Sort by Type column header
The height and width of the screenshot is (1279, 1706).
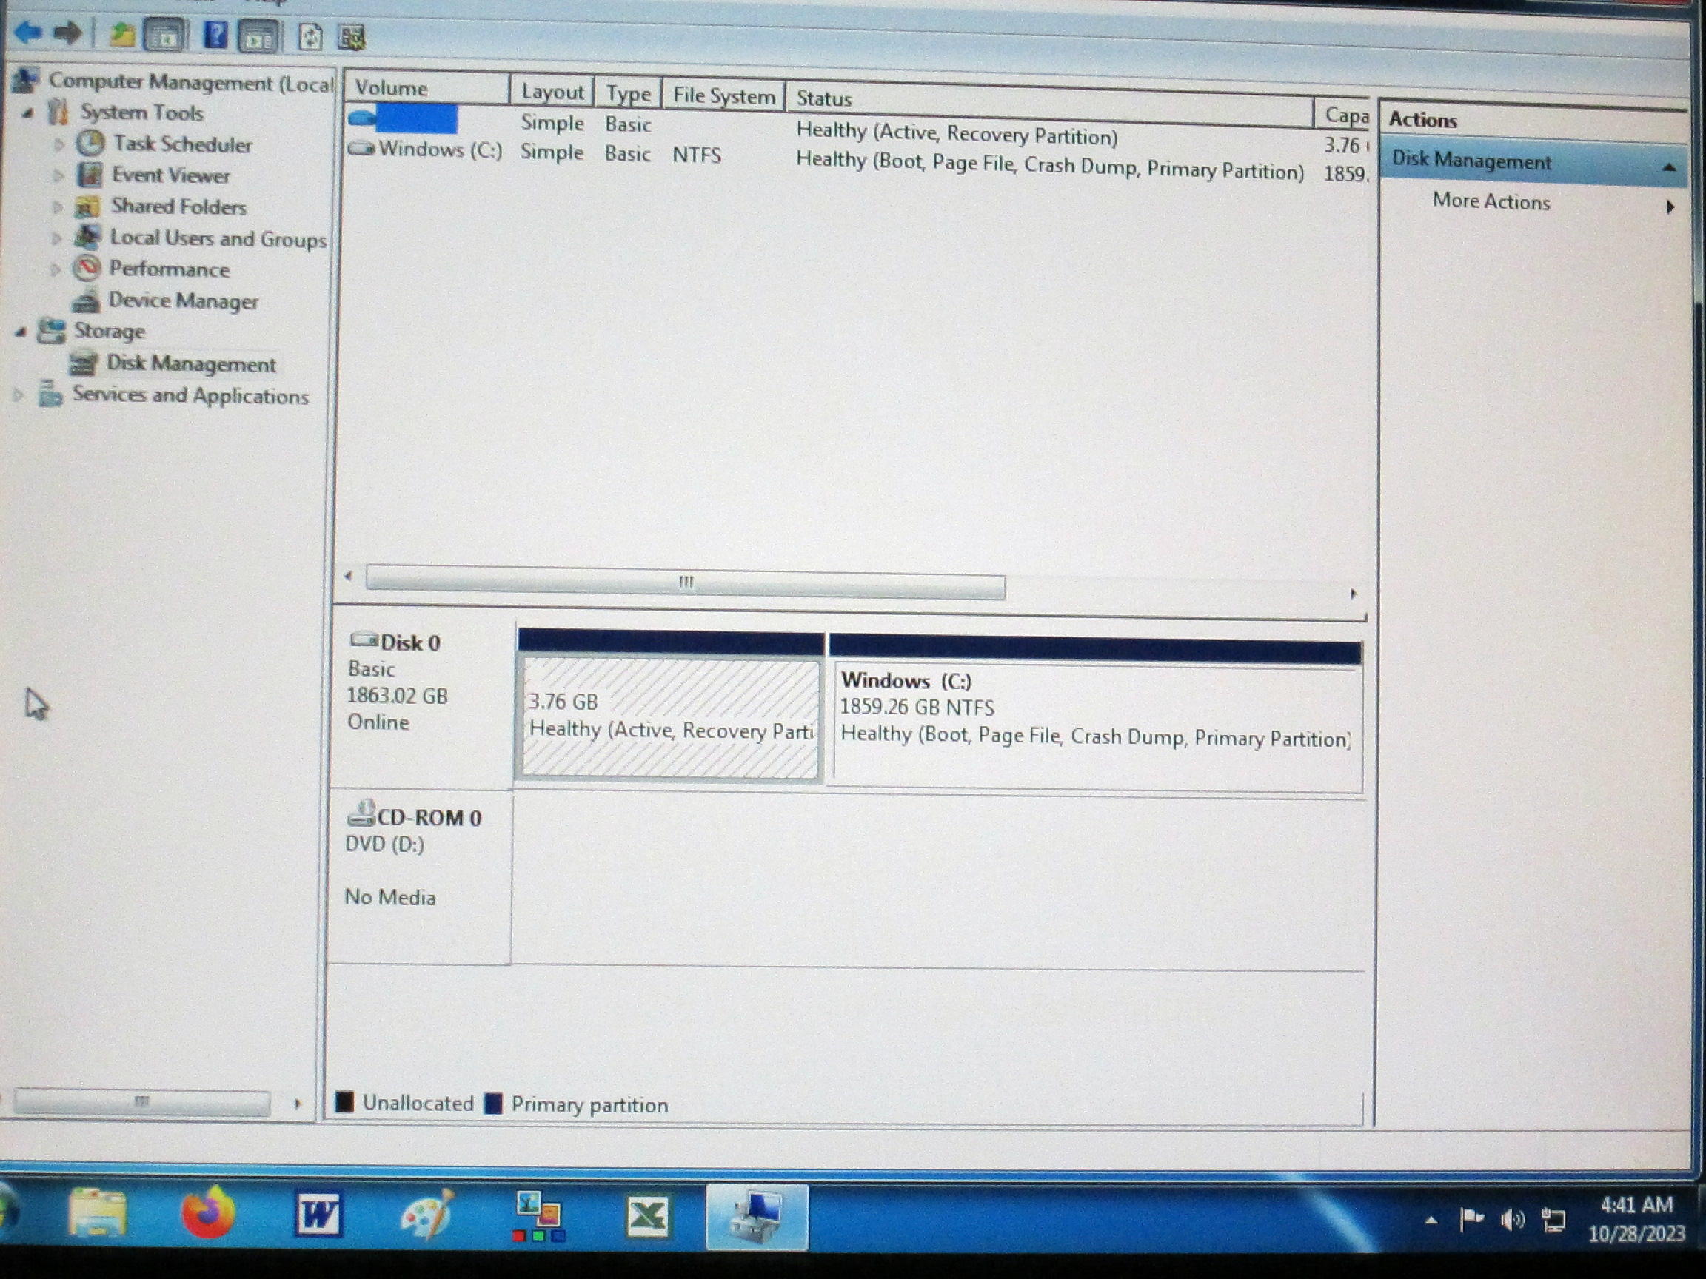coord(629,94)
